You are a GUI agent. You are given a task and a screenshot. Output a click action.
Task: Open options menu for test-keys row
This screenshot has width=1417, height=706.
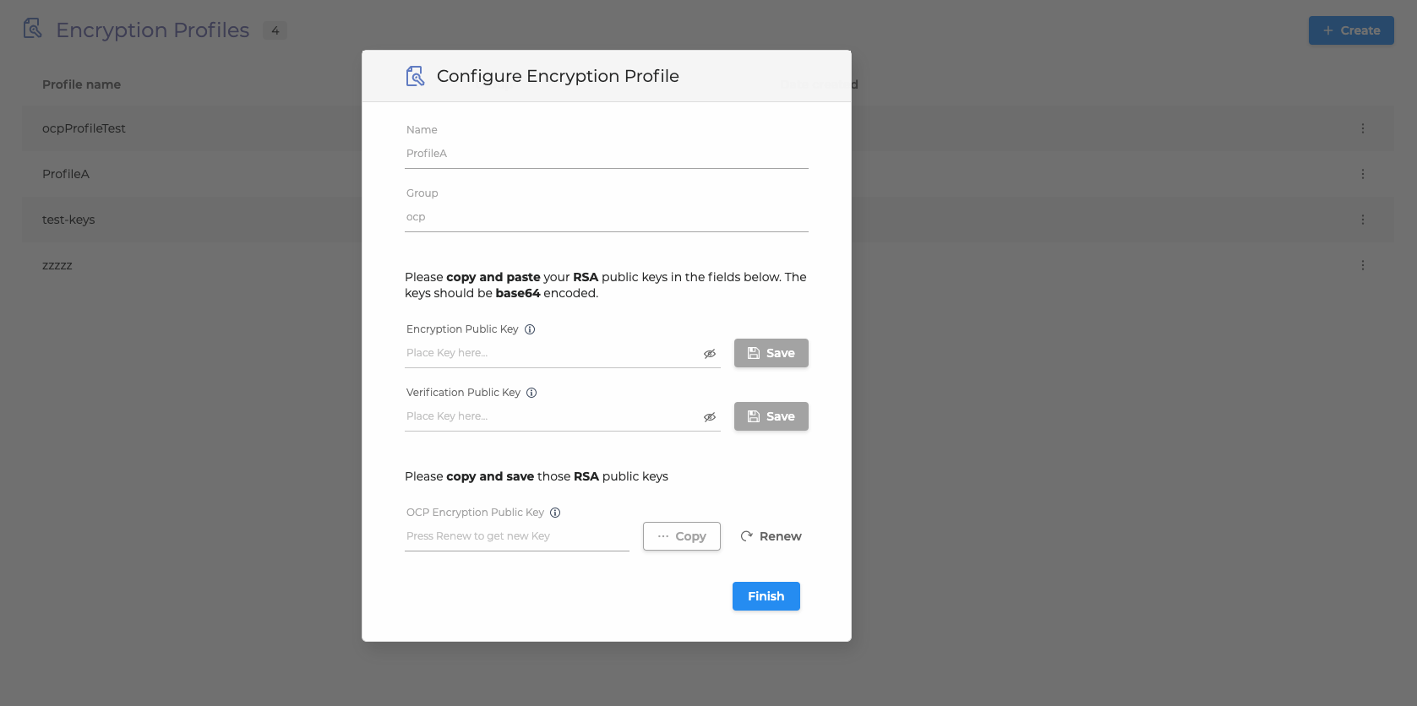pyautogui.click(x=1362, y=220)
